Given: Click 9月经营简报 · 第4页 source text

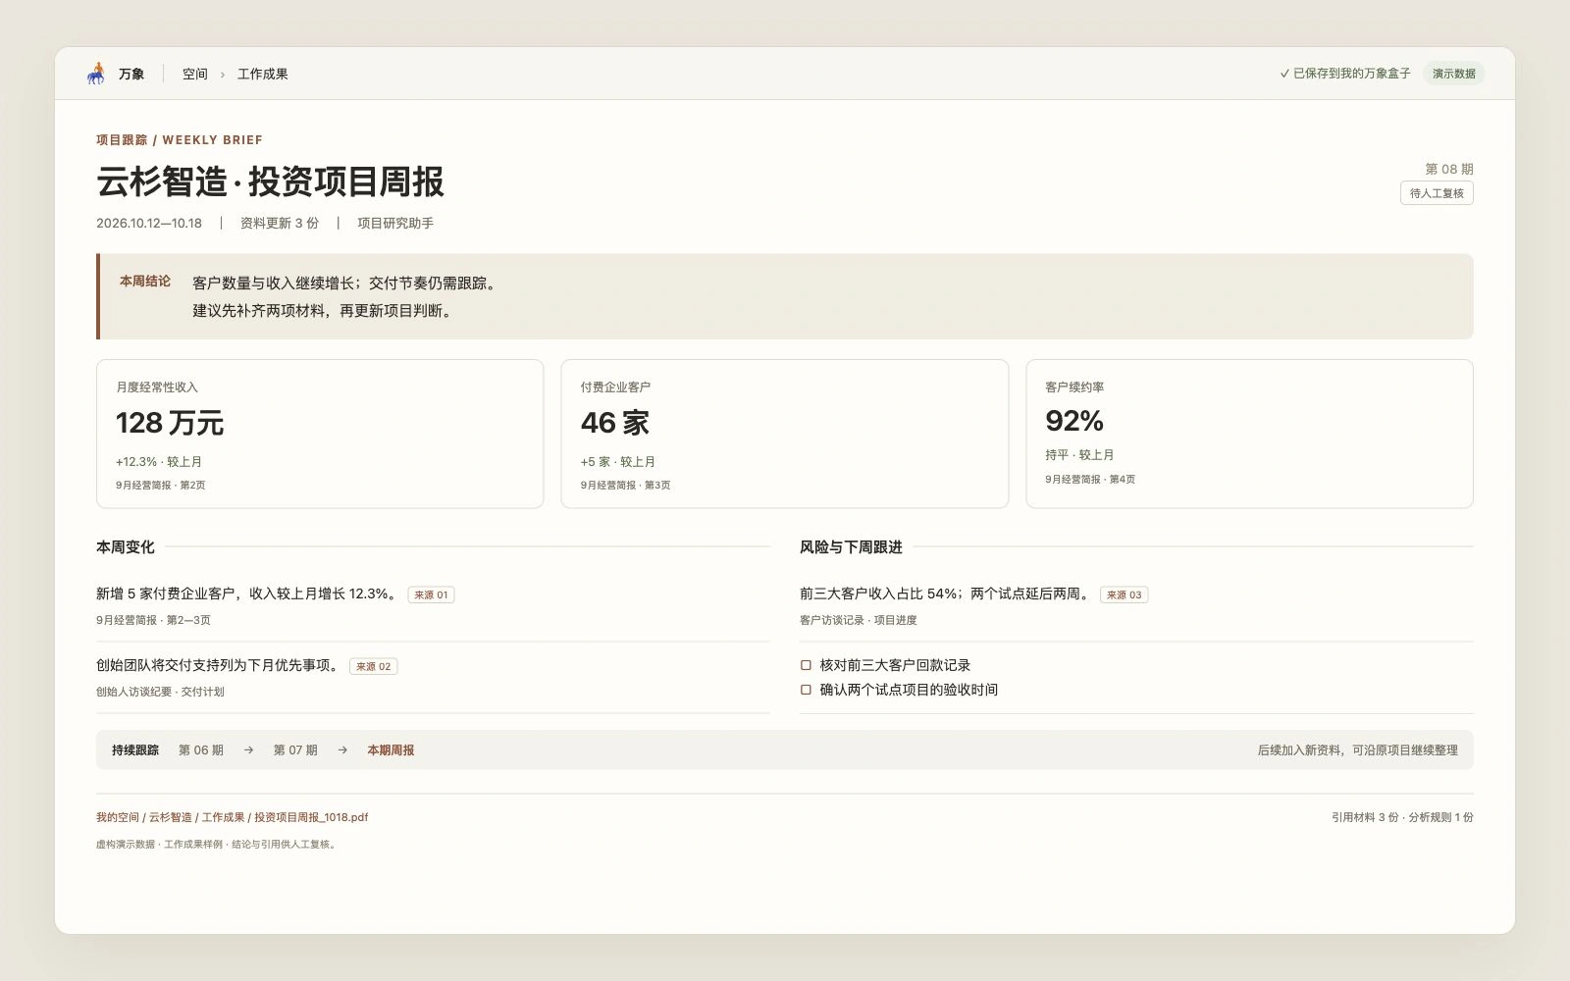Looking at the screenshot, I should click(x=1090, y=480).
